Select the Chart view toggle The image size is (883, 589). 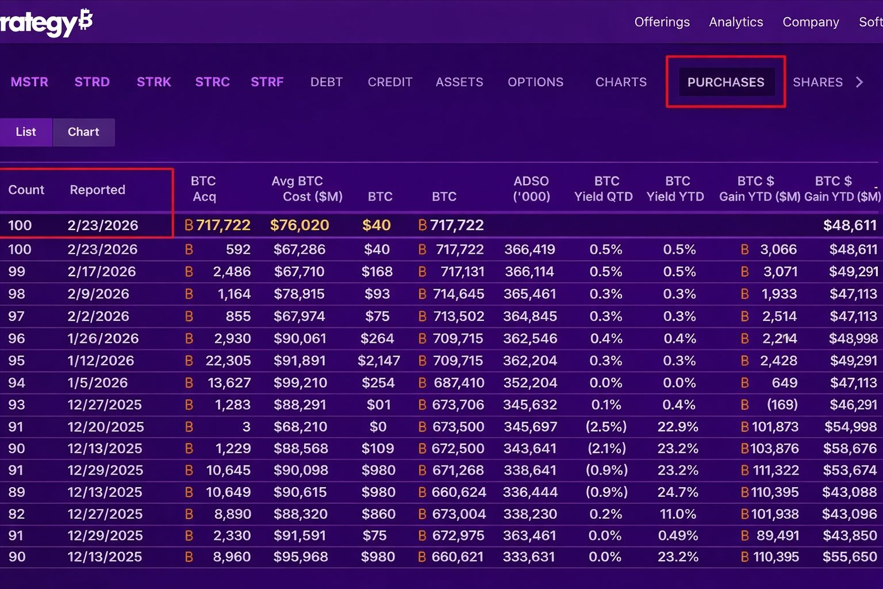click(x=83, y=132)
